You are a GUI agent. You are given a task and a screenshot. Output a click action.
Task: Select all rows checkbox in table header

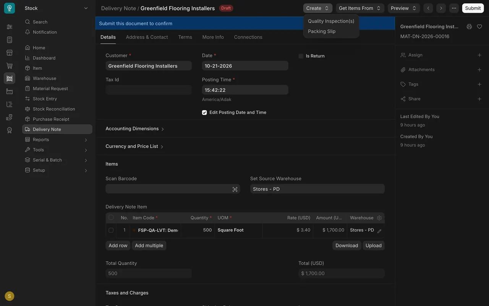[111, 217]
